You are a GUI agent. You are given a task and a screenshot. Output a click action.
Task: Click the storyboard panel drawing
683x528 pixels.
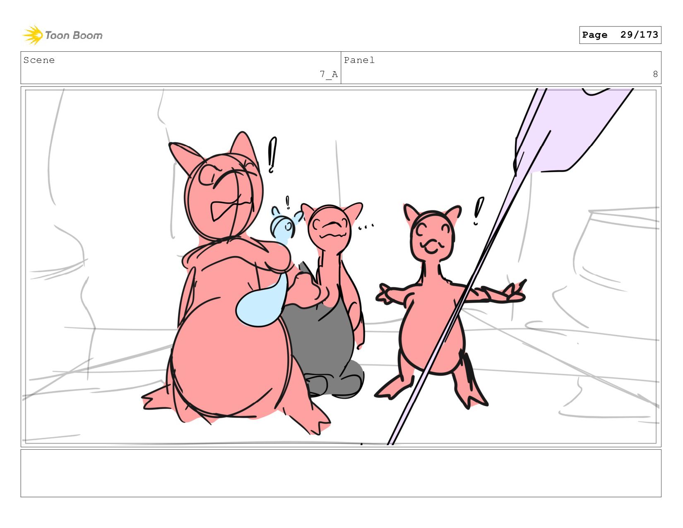coord(341,266)
